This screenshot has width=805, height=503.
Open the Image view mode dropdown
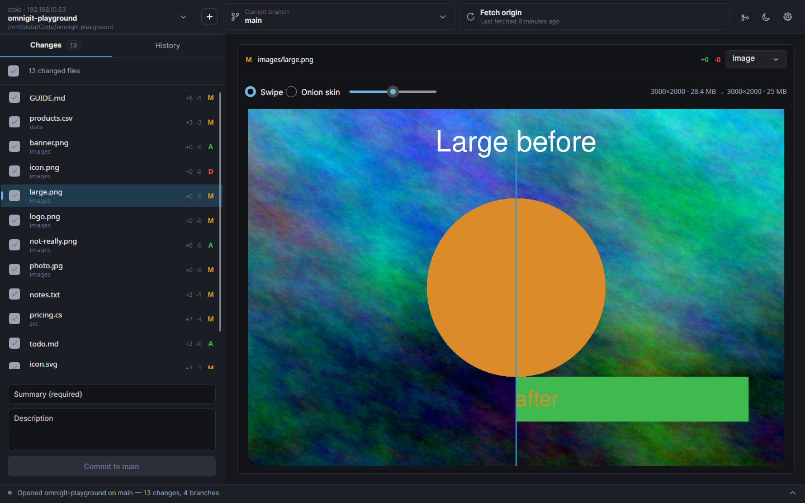tap(756, 59)
